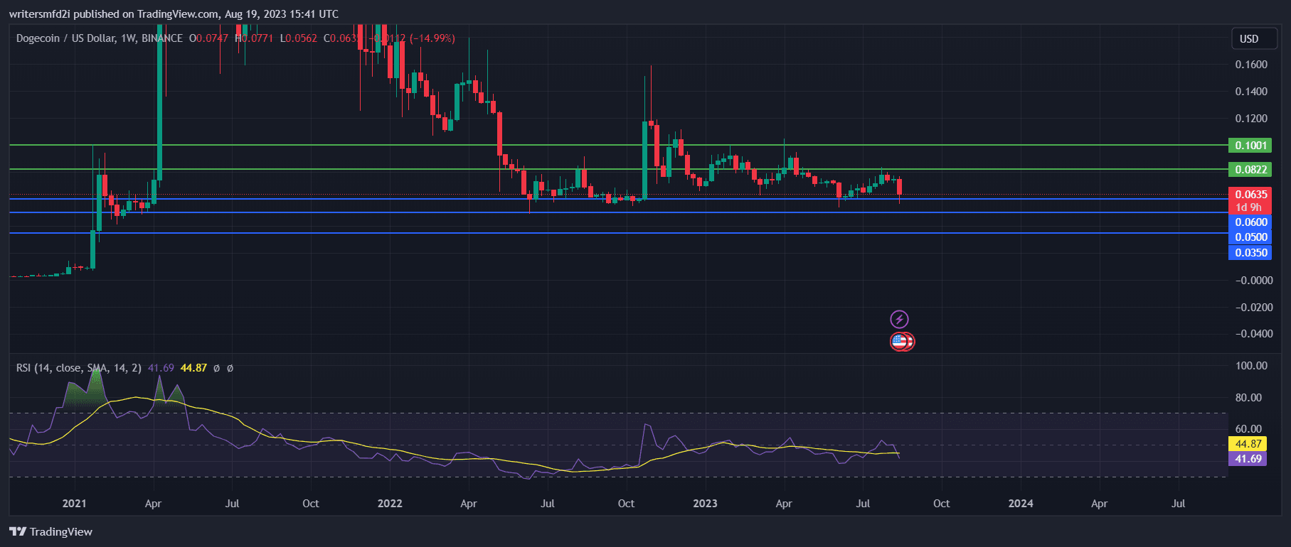The image size is (1291, 547).
Task: Click the 0.1600 price scale label
Action: [x=1250, y=65]
